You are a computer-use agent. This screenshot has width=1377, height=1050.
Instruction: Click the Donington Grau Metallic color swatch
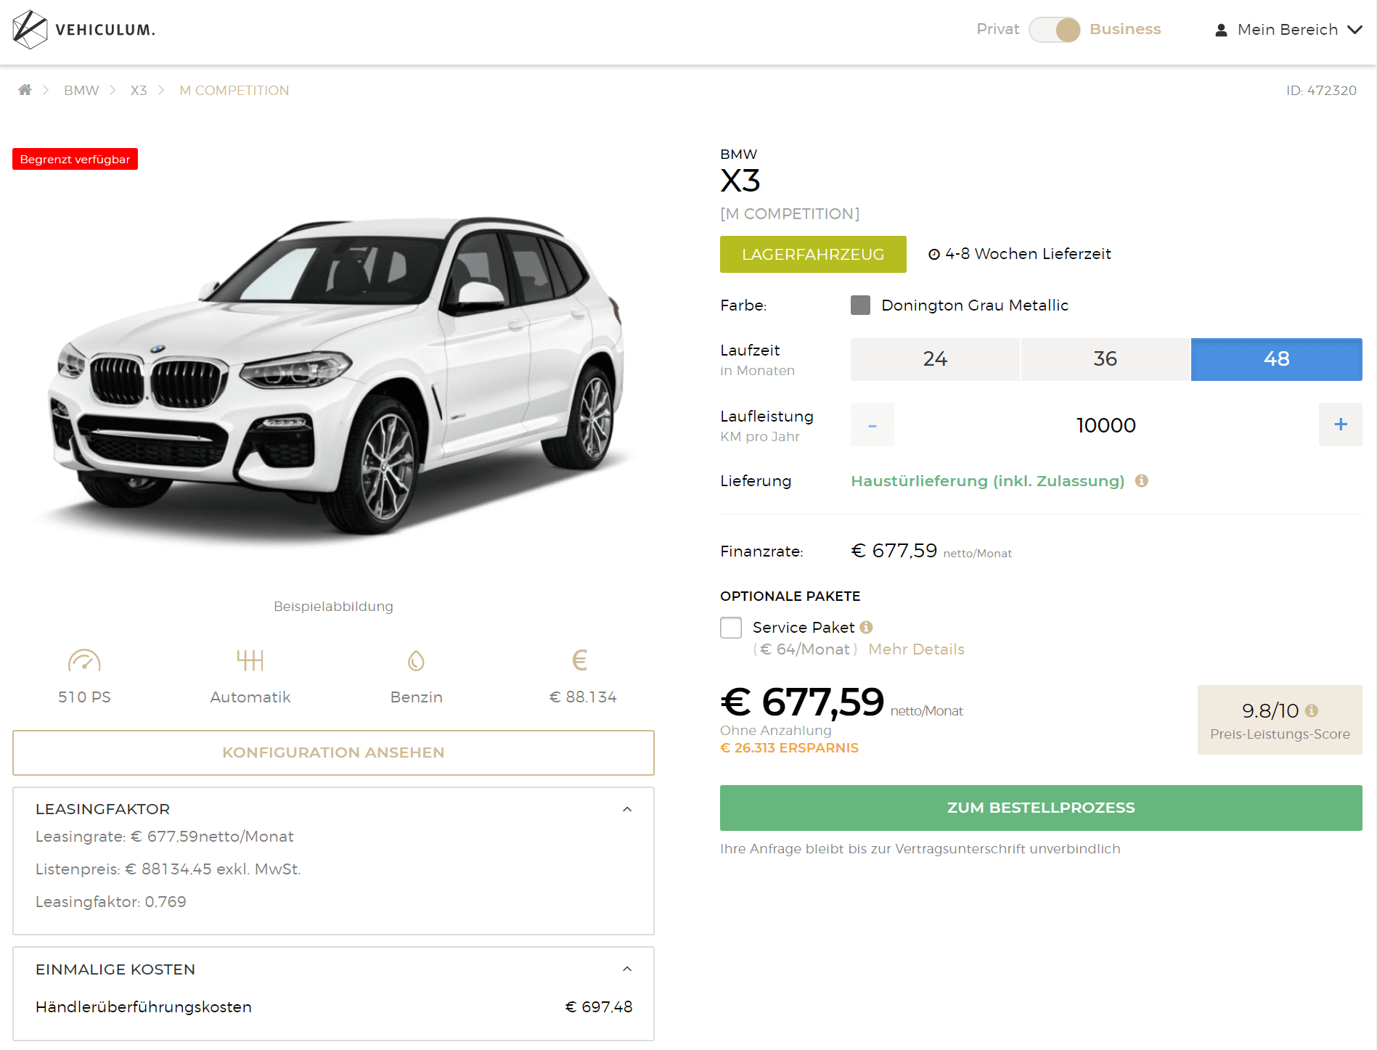coord(860,305)
